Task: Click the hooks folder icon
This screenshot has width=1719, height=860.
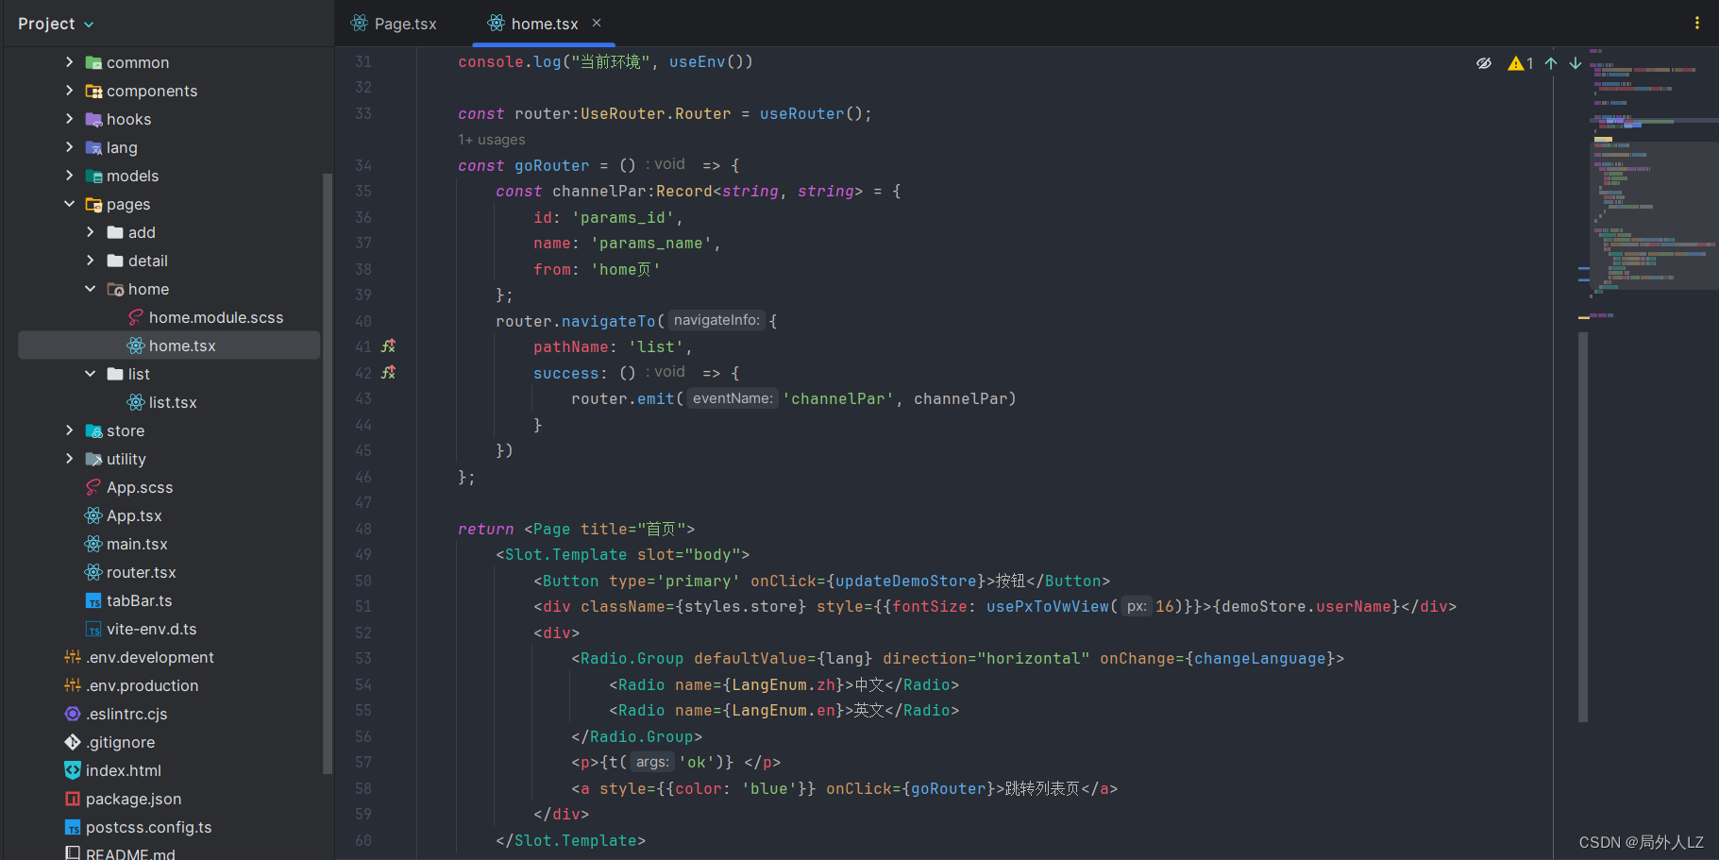Action: [93, 119]
